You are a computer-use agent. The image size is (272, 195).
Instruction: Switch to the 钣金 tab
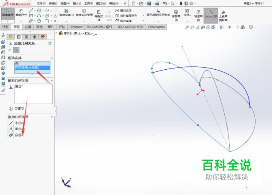click(39, 27)
